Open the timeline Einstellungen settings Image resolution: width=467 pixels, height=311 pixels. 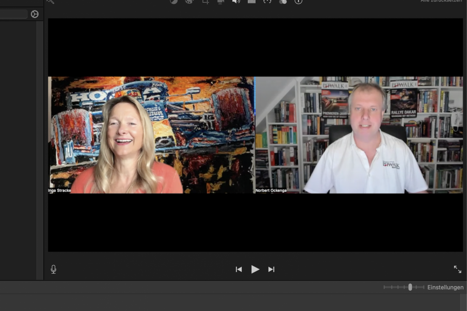[446, 287]
